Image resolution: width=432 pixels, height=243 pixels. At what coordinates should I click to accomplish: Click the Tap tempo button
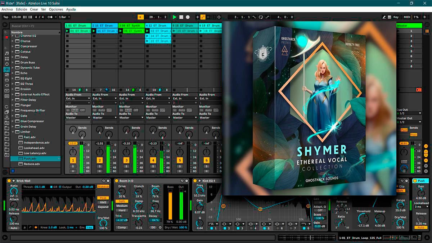point(6,17)
